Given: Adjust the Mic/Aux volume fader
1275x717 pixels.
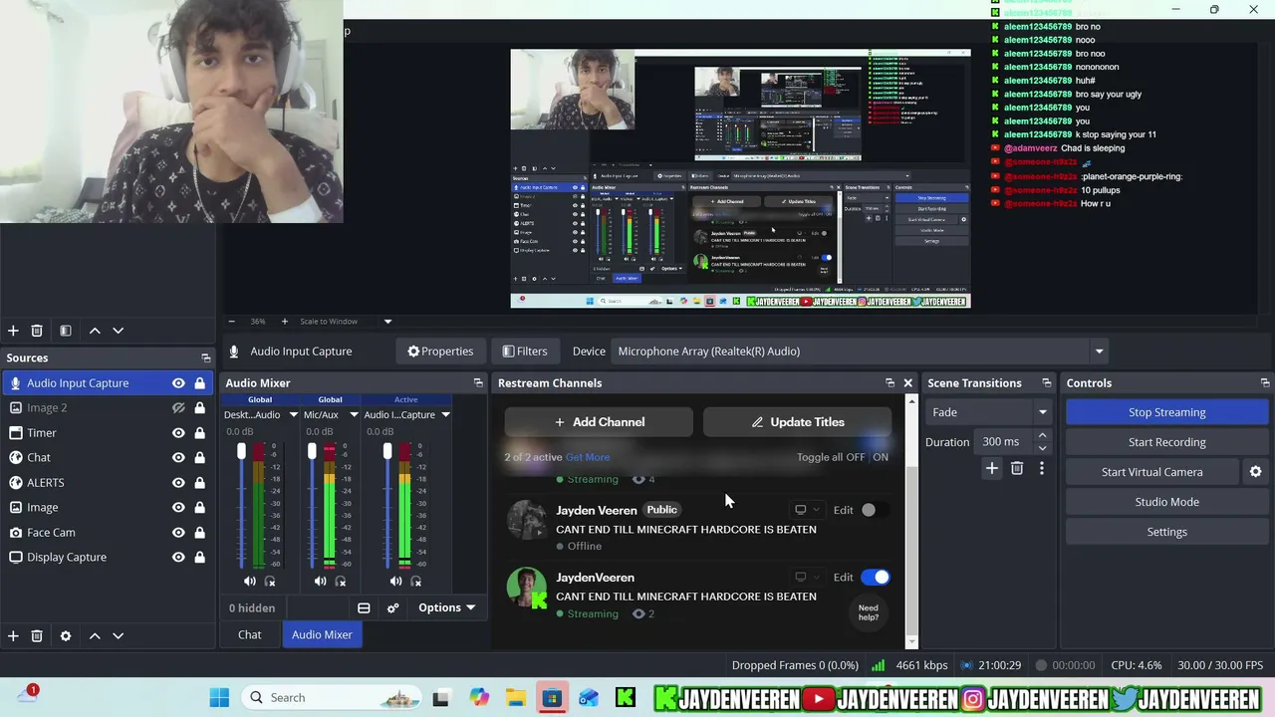Looking at the screenshot, I should pos(312,452).
